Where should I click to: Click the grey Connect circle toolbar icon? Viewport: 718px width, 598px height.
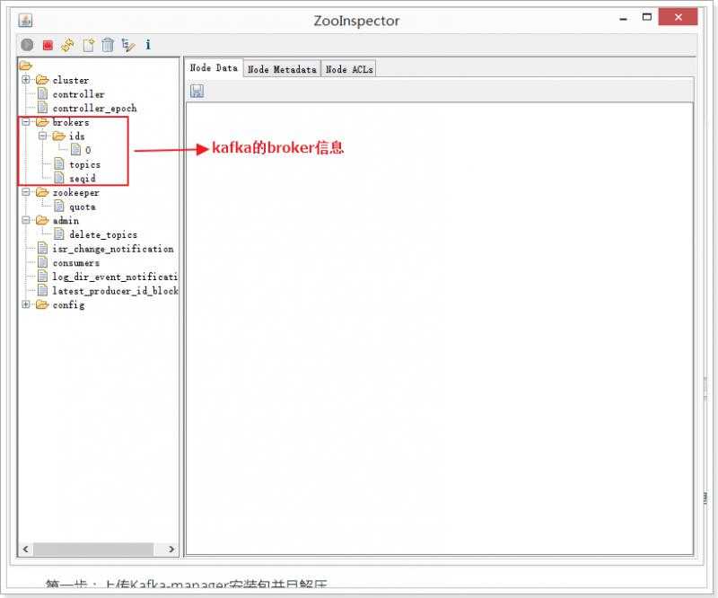point(27,45)
